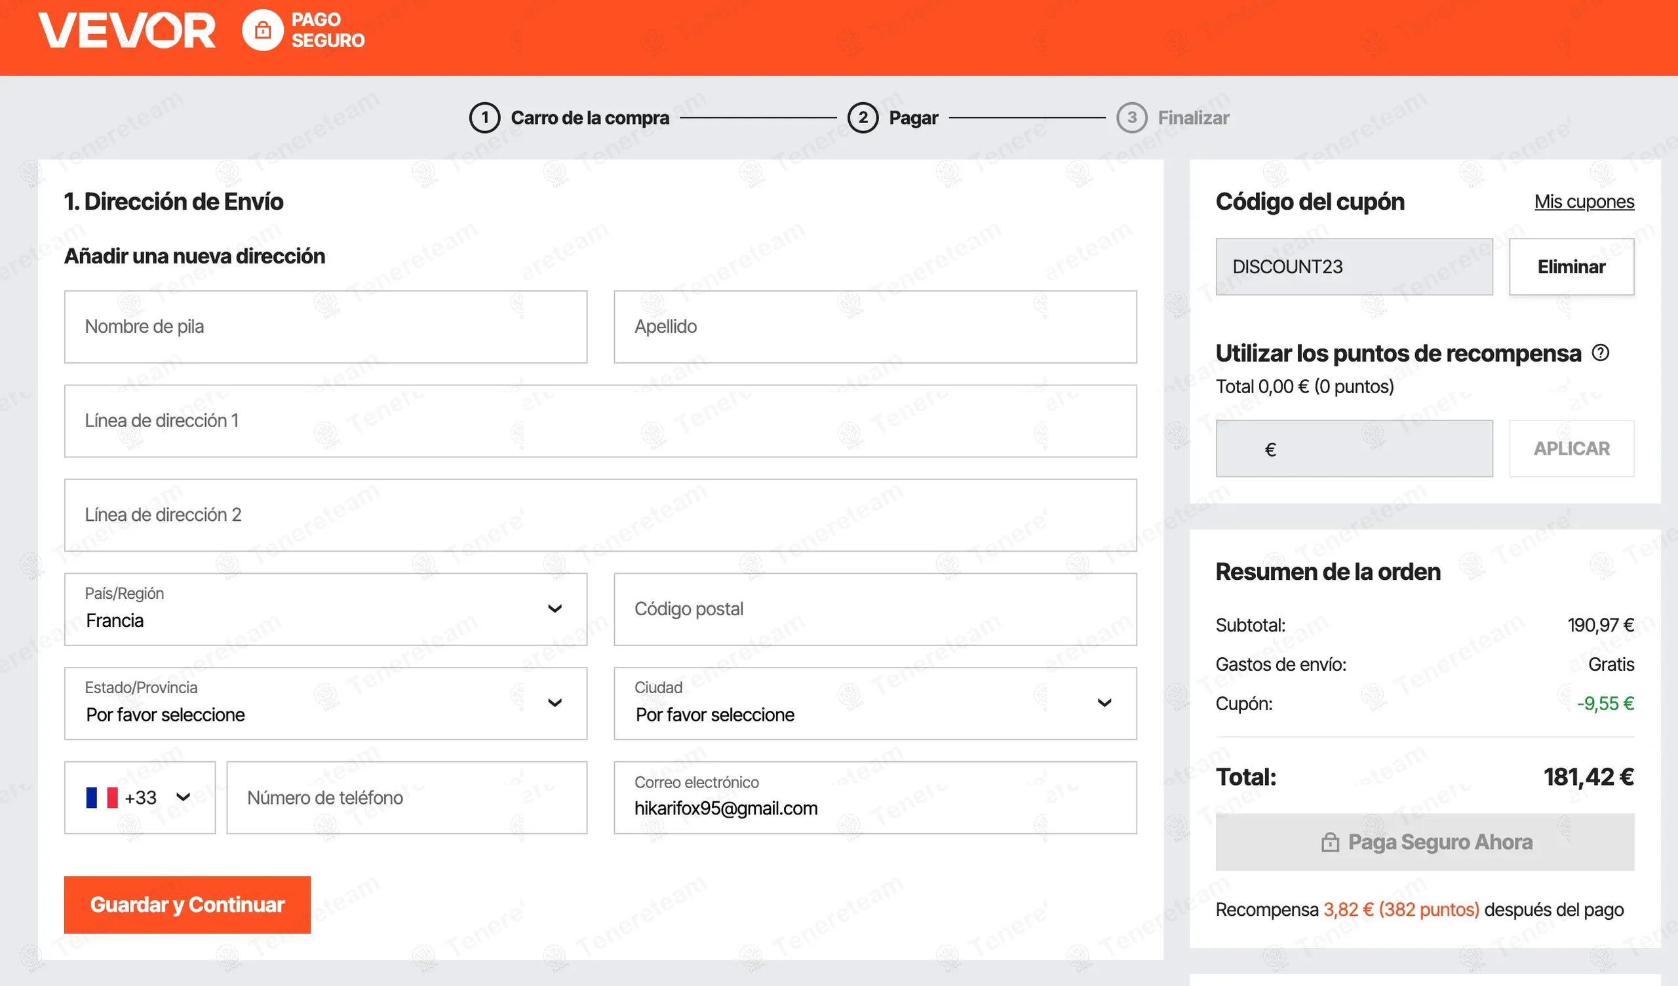1678x986 pixels.
Task: Click the secure payment lock icon
Action: click(x=262, y=31)
